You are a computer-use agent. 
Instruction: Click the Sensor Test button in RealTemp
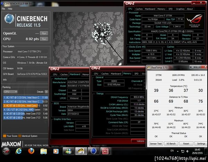[x=156, y=143]
